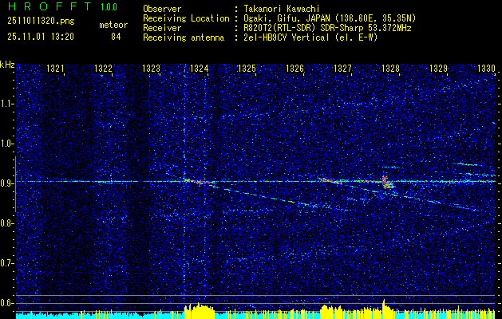Screen dimensions: 502x319
Task: Click the 1321 time marker
Action: (55, 68)
